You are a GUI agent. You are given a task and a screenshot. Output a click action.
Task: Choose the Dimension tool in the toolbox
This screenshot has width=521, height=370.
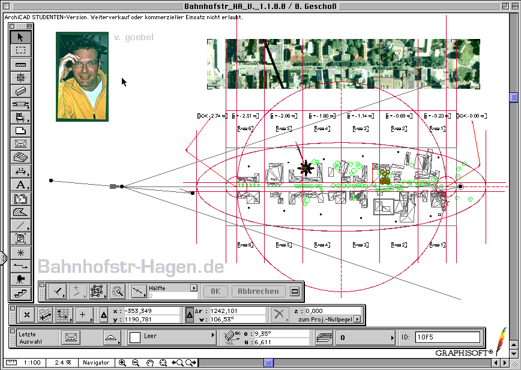[21, 172]
